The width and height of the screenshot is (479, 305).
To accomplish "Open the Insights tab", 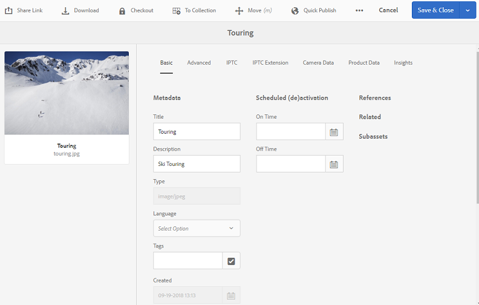I will (403, 63).
